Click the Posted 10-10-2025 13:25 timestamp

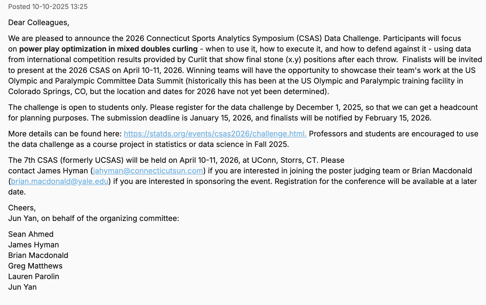[x=48, y=7]
